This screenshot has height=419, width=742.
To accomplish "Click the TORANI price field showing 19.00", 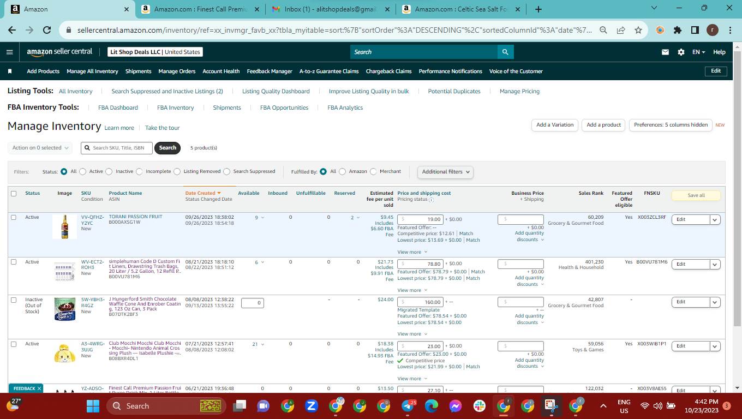I will tap(420, 219).
